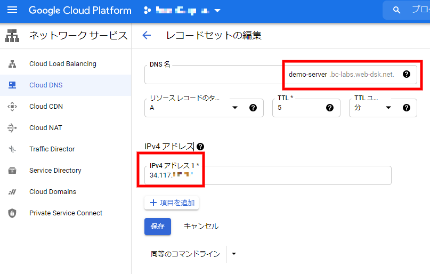430x274 pixels.
Task: Show help for TTL unit field
Action: 407,108
